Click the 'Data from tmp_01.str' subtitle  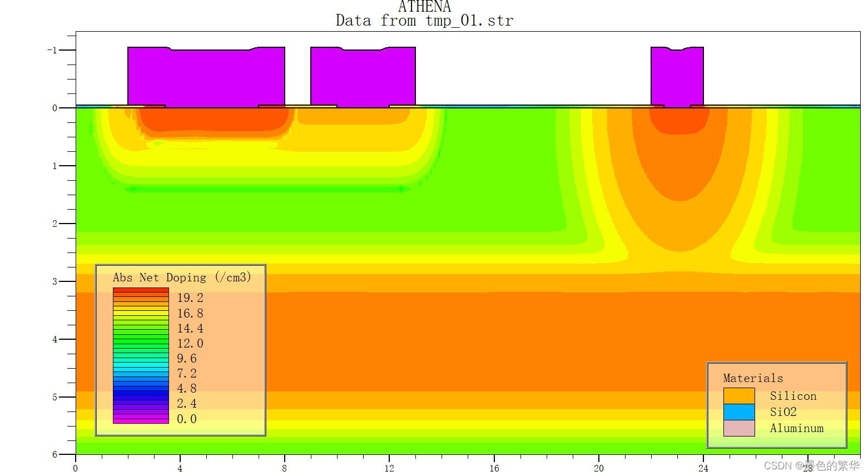424,21
